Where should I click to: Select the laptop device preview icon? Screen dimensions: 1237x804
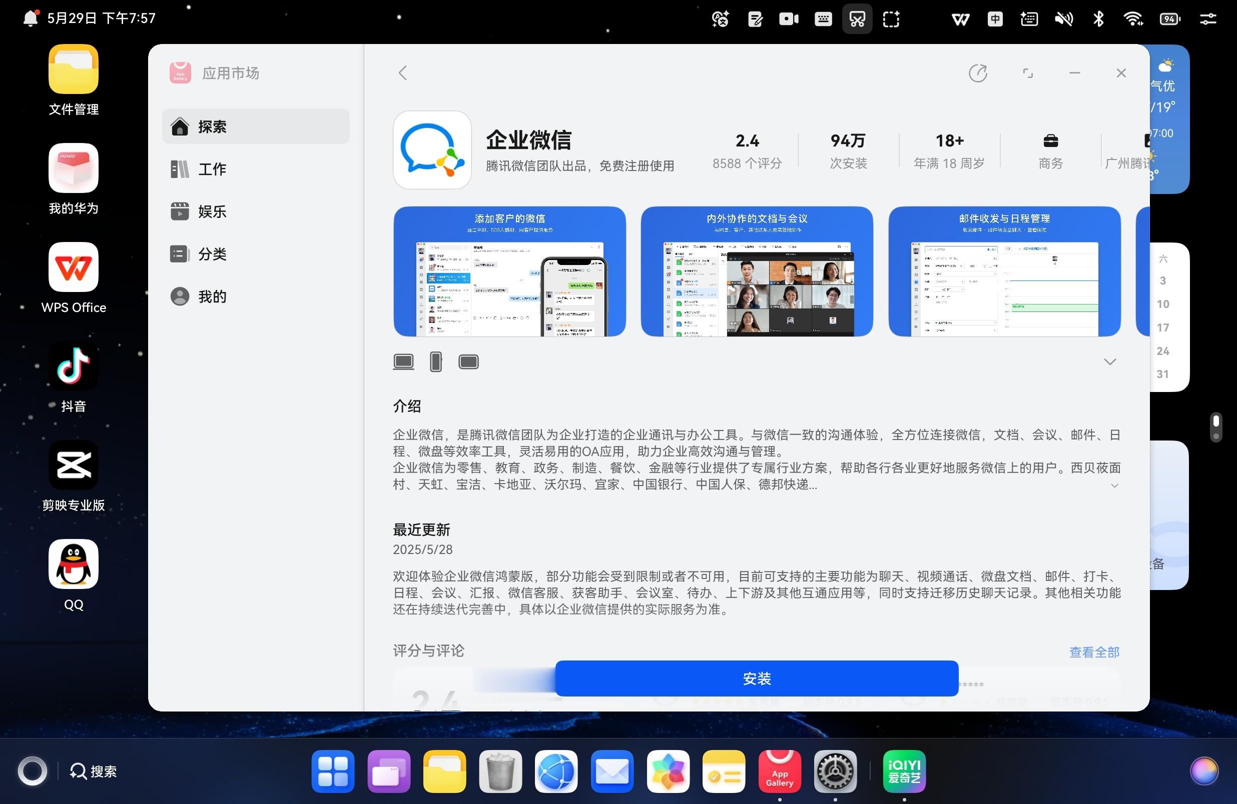click(x=403, y=361)
